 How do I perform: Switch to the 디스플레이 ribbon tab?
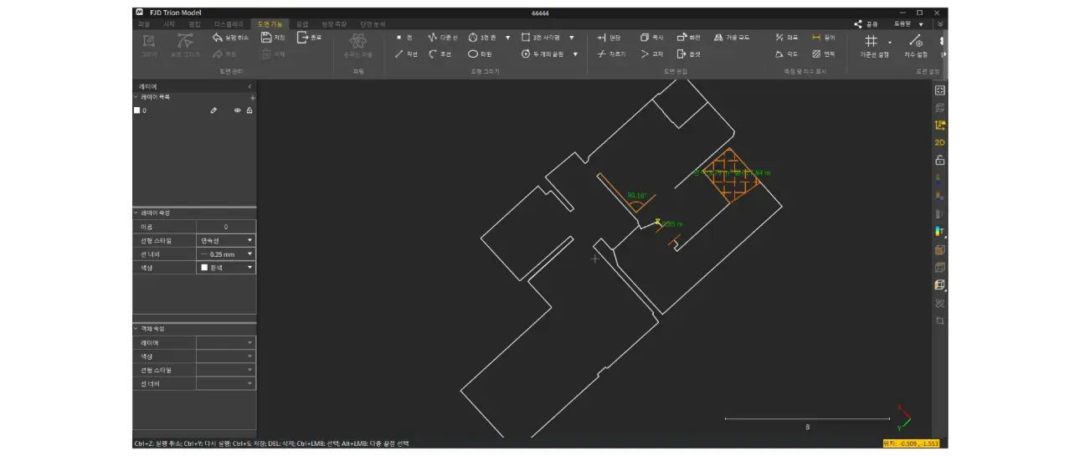pyautogui.click(x=228, y=24)
